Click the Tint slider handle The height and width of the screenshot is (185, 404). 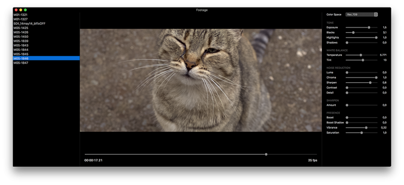tap(363, 60)
